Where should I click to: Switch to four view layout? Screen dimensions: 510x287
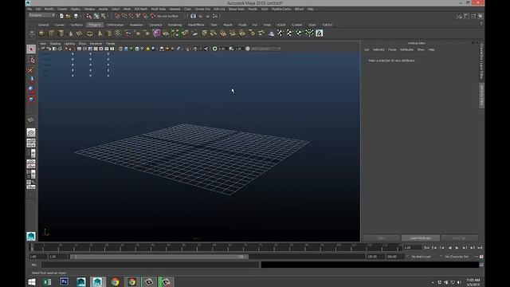point(31,143)
